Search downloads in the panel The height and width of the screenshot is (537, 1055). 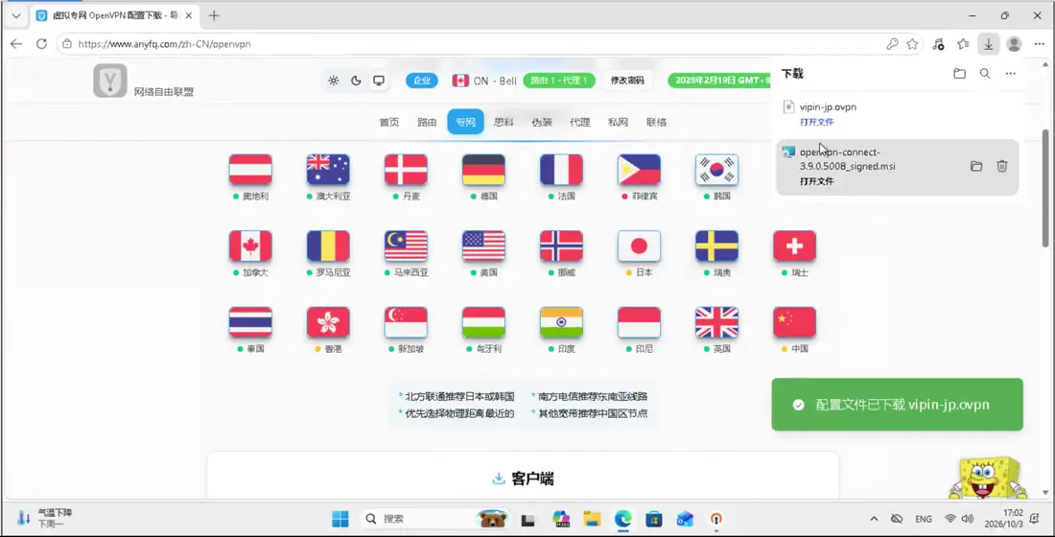[985, 73]
